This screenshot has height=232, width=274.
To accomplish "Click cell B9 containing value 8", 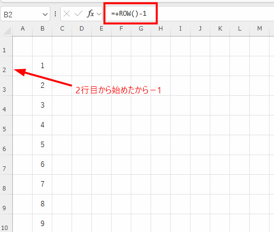I will (42, 204).
